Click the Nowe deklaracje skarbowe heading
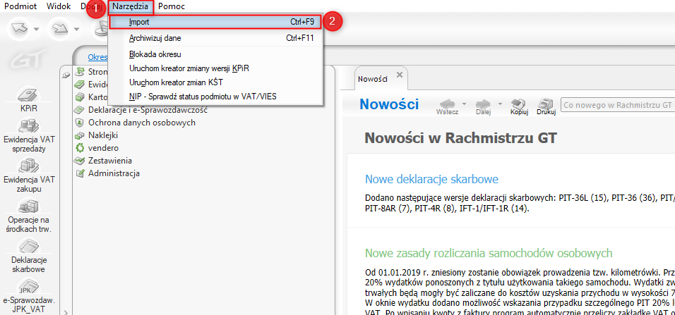Viewport: 675px width, 315px height. point(431,179)
